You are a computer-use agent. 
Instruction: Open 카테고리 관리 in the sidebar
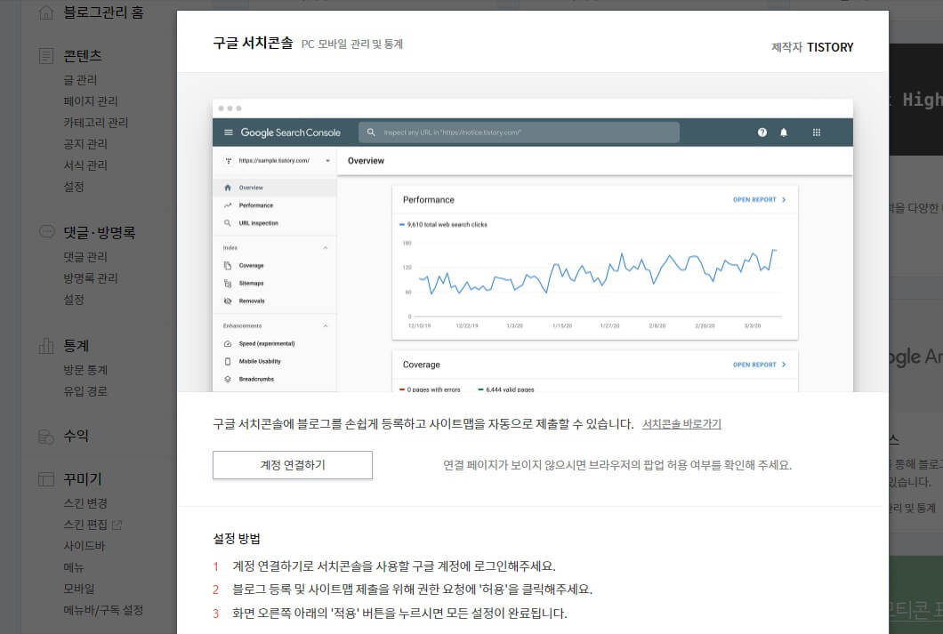tap(95, 123)
